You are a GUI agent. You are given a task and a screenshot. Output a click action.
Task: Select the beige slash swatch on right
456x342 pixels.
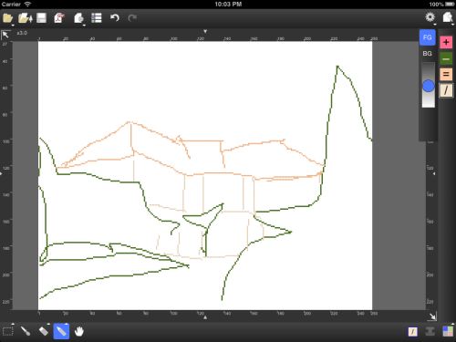pos(446,90)
